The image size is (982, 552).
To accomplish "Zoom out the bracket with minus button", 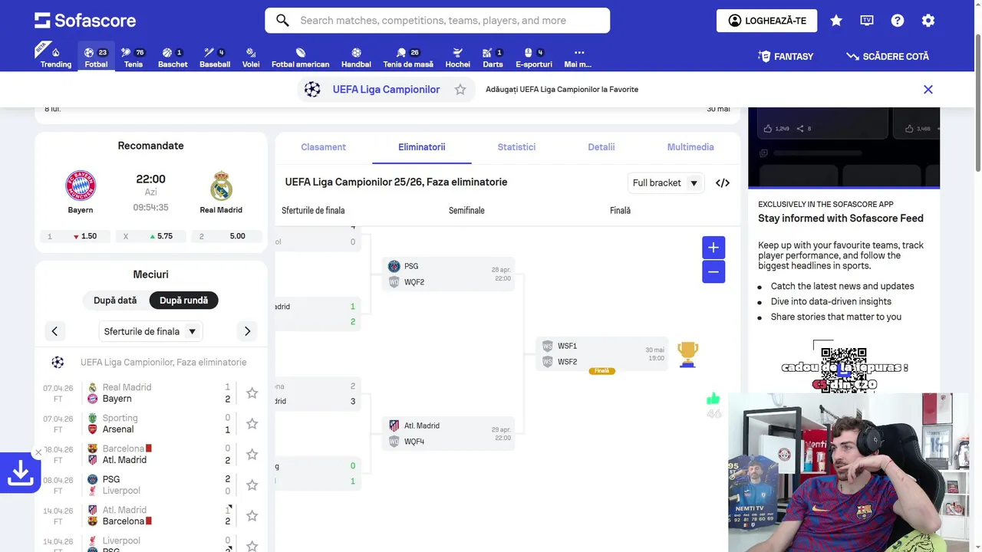I will tap(713, 271).
